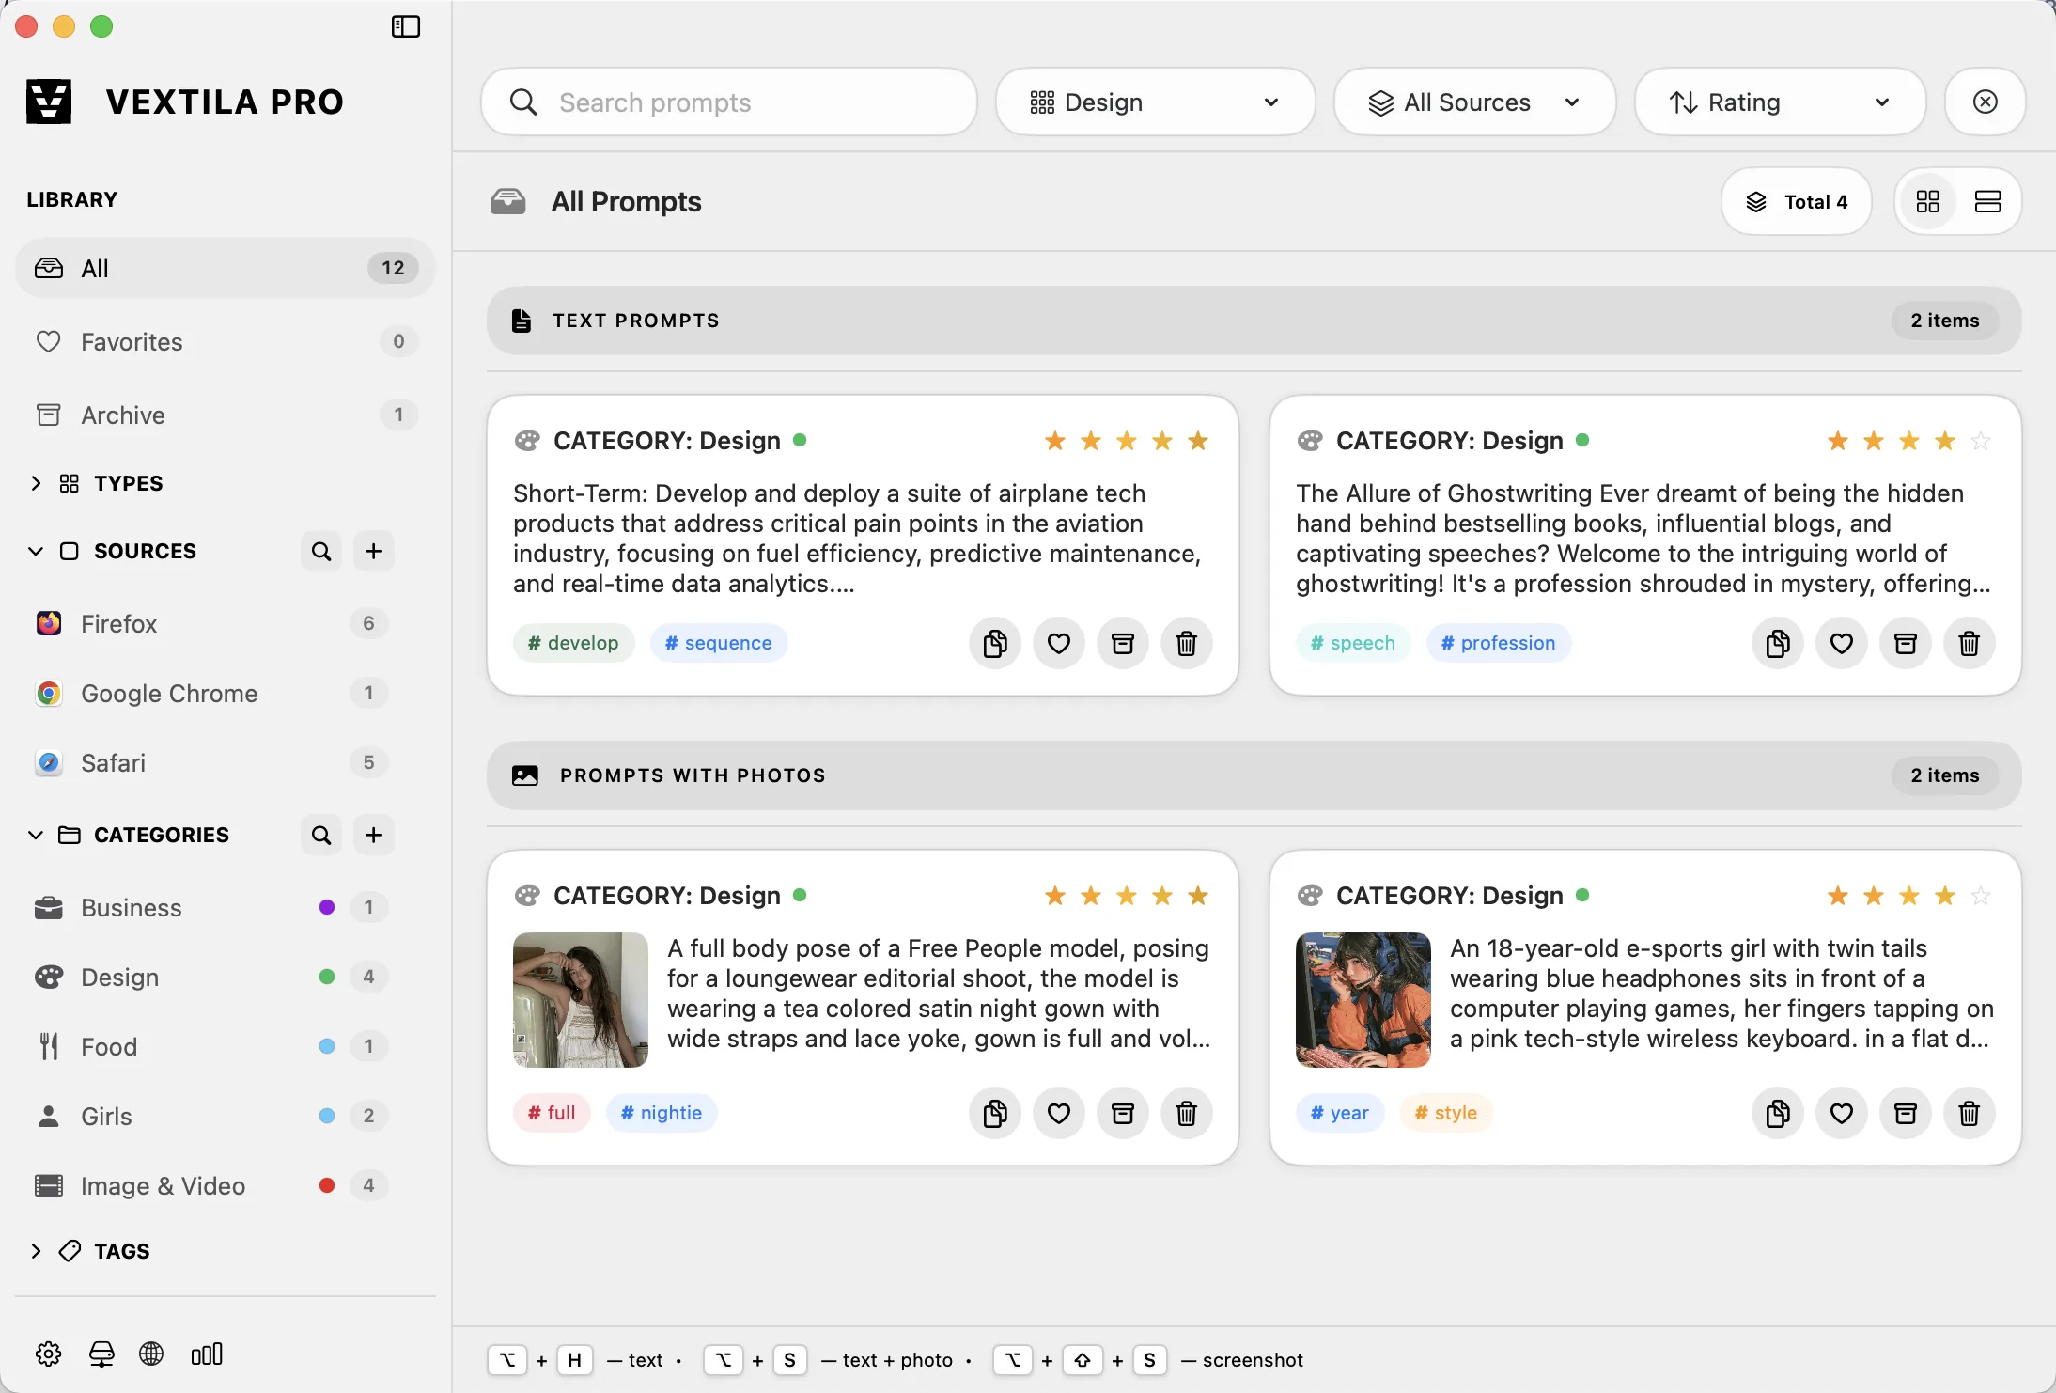This screenshot has width=2056, height=1393.
Task: Open the Rating sort dropdown
Action: [x=1780, y=102]
